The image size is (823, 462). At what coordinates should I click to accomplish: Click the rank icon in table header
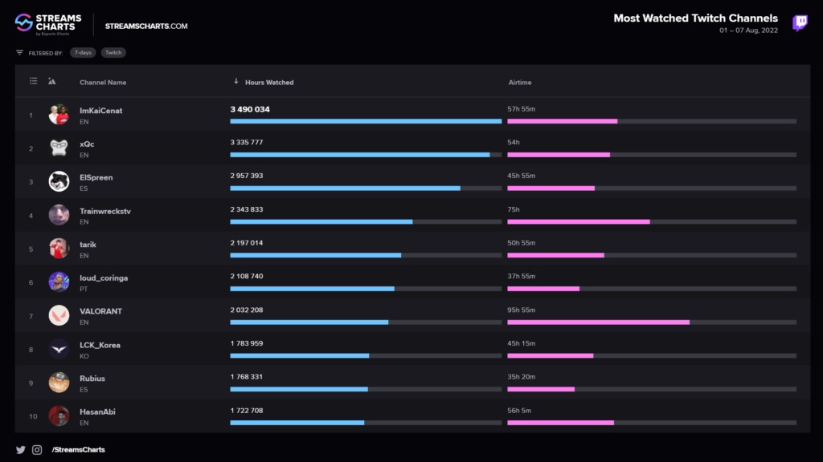pos(52,81)
